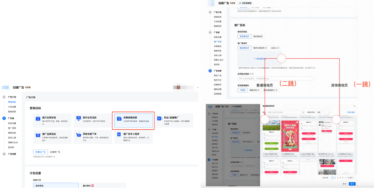This screenshot has height=188, width=374.
Task: Click the 收集销售线索 folder icon
Action: coord(119,119)
